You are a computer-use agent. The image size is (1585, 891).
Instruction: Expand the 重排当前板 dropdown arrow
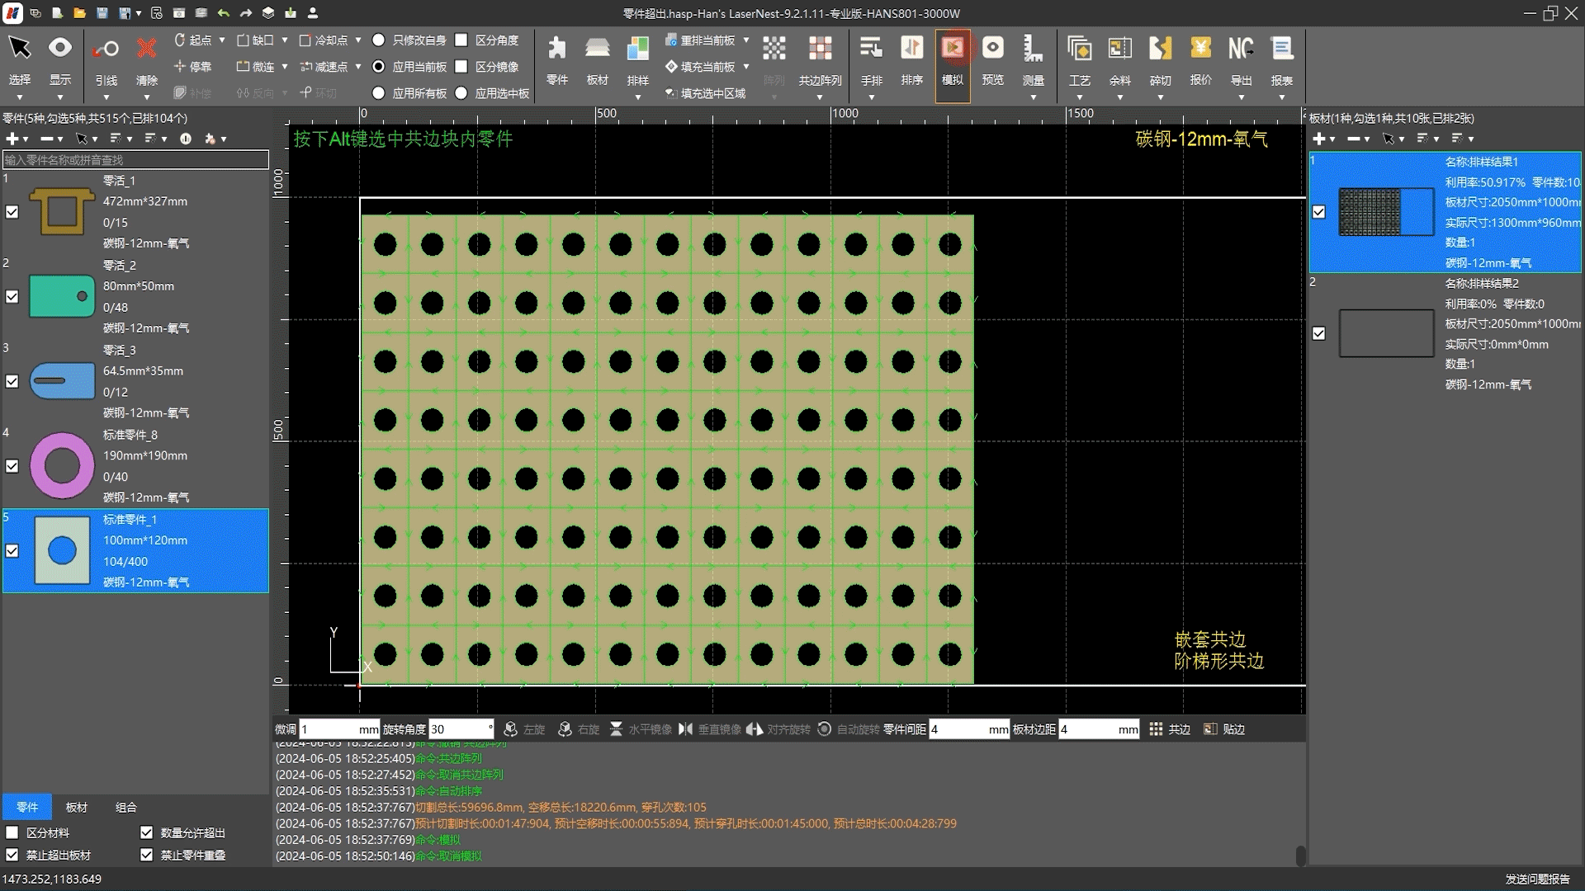(746, 40)
